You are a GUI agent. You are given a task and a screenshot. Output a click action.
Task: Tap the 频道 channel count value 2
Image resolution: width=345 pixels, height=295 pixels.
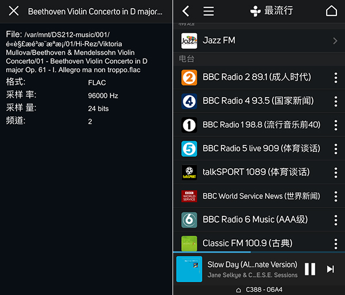tap(90, 122)
